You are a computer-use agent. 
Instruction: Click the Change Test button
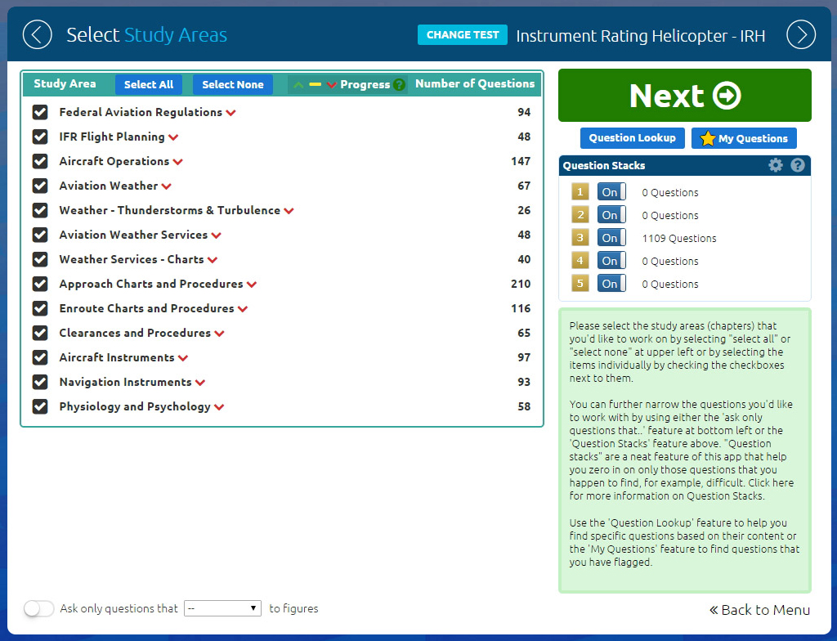pyautogui.click(x=462, y=35)
